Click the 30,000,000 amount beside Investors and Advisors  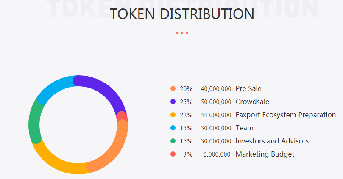216,141
